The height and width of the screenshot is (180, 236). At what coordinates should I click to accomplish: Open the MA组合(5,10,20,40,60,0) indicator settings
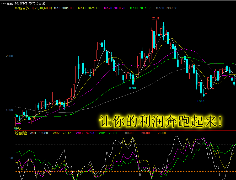tap(33, 8)
